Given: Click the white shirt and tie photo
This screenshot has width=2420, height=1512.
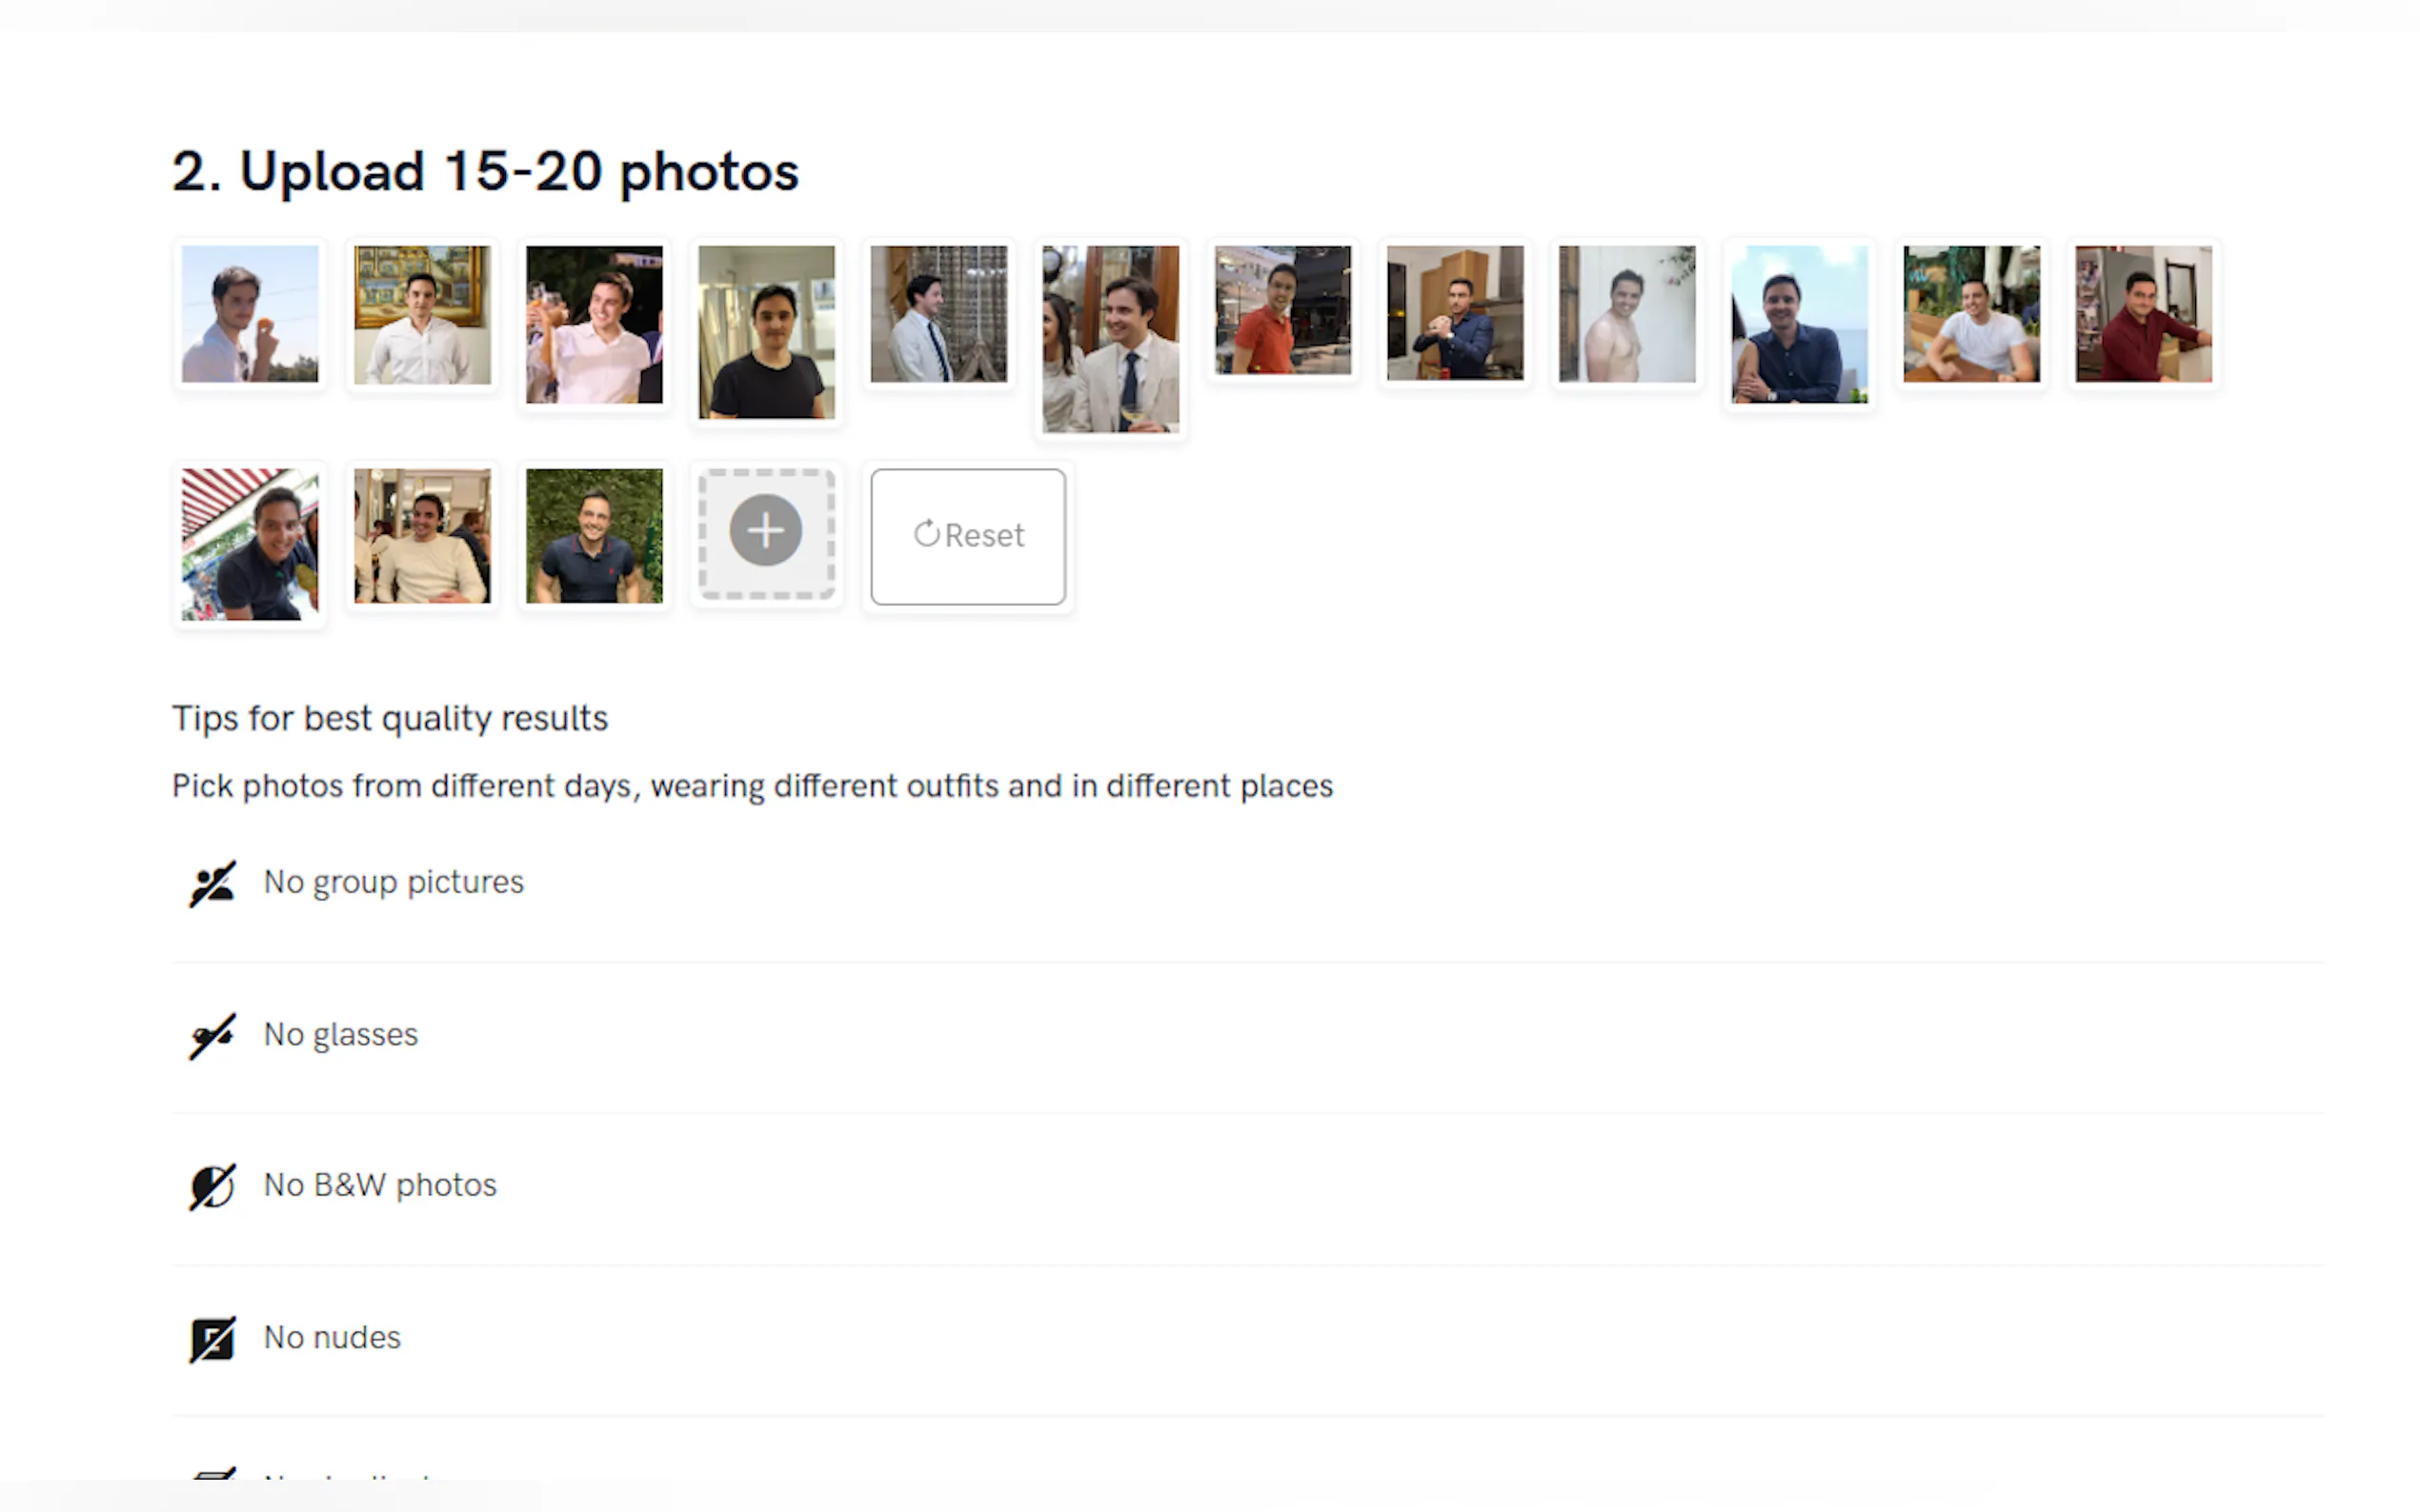Looking at the screenshot, I should [x=938, y=316].
